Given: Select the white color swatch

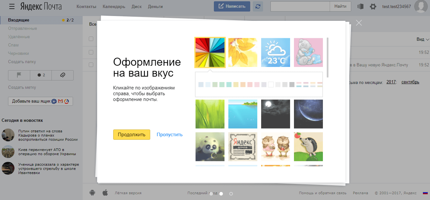Looking at the screenshot, I should [x=271, y=85].
